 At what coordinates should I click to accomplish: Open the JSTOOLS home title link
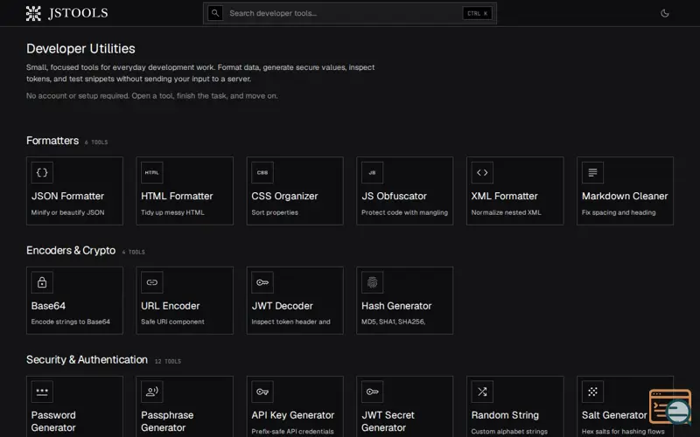coord(78,13)
